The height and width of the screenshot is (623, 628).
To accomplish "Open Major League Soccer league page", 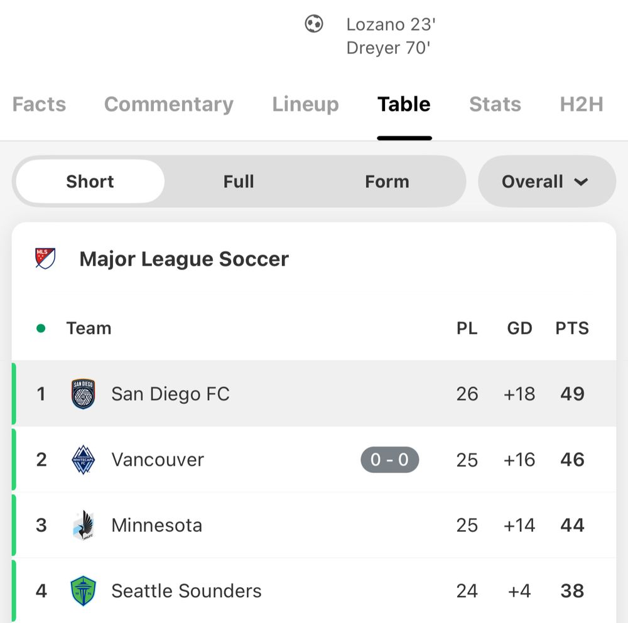I will click(x=184, y=259).
